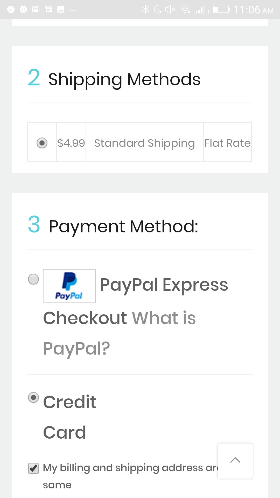The image size is (280, 498).
Task: Select the Standard Shipping radio button
Action: coord(42,143)
